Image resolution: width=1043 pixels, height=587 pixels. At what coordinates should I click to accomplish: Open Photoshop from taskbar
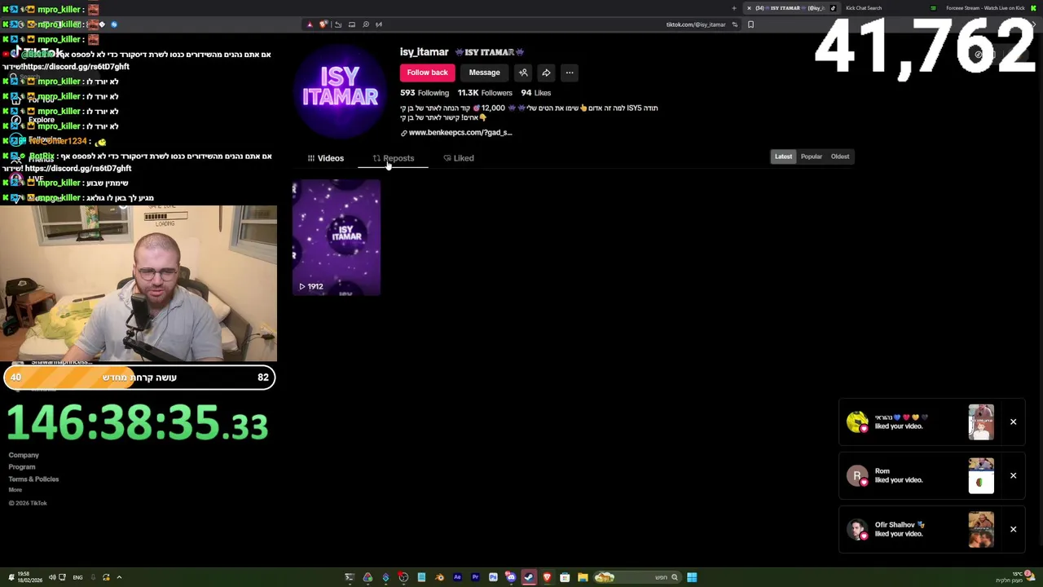coord(493,577)
